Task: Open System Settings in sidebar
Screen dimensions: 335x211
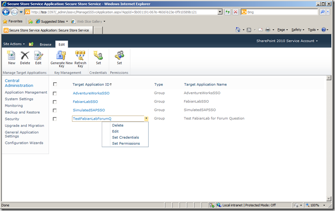Action: click(19, 99)
